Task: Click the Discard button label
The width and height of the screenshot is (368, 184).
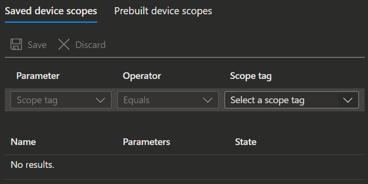Action: pos(91,45)
